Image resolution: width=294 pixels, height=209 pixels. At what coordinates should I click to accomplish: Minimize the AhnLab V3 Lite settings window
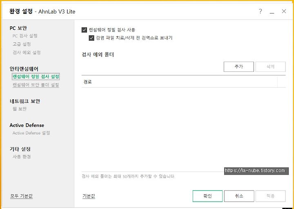pos(272,13)
